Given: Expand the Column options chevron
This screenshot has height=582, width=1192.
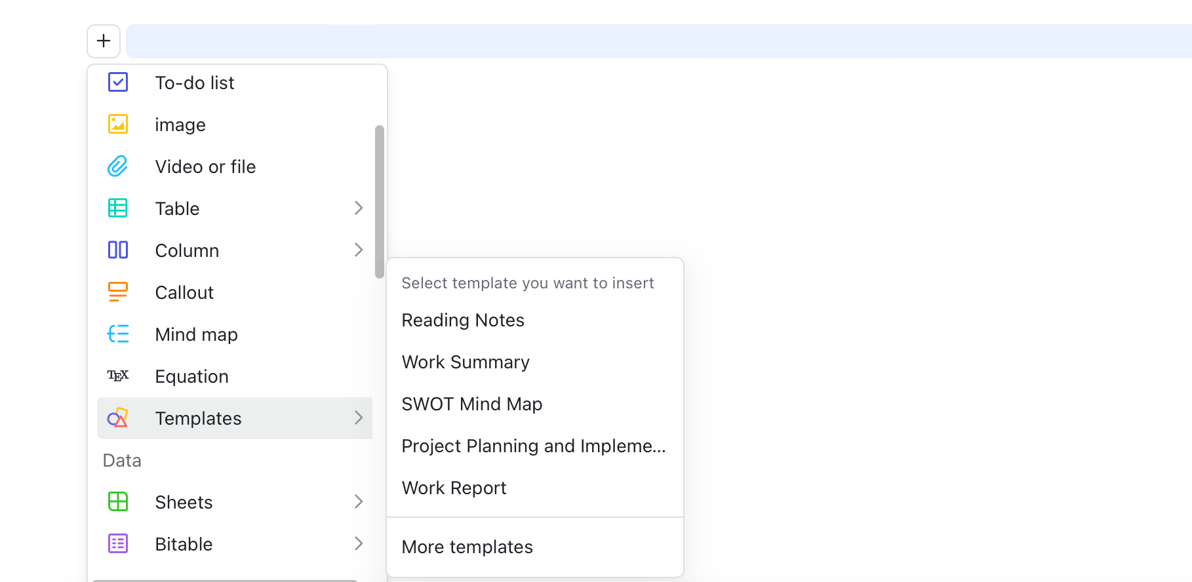Looking at the screenshot, I should (x=358, y=250).
